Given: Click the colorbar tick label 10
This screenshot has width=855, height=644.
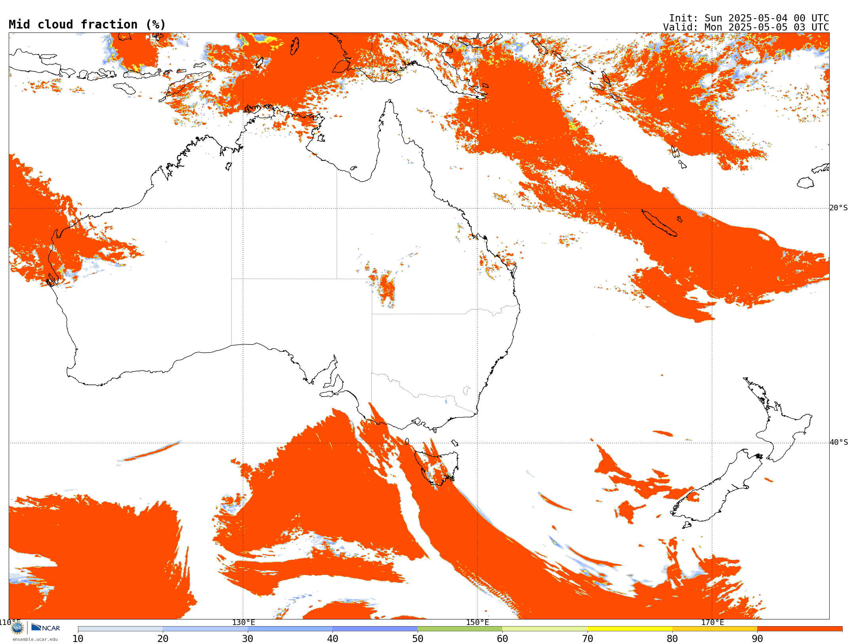Looking at the screenshot, I should pos(78,638).
